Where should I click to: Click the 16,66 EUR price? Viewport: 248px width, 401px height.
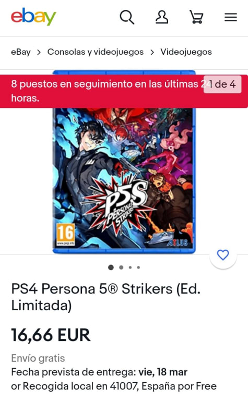pos(51,335)
